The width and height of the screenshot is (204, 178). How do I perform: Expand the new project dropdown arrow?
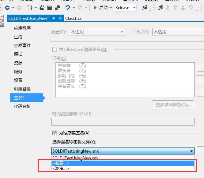point(36,8)
